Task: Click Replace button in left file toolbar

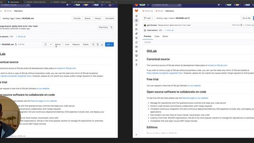Action: pos(76,44)
